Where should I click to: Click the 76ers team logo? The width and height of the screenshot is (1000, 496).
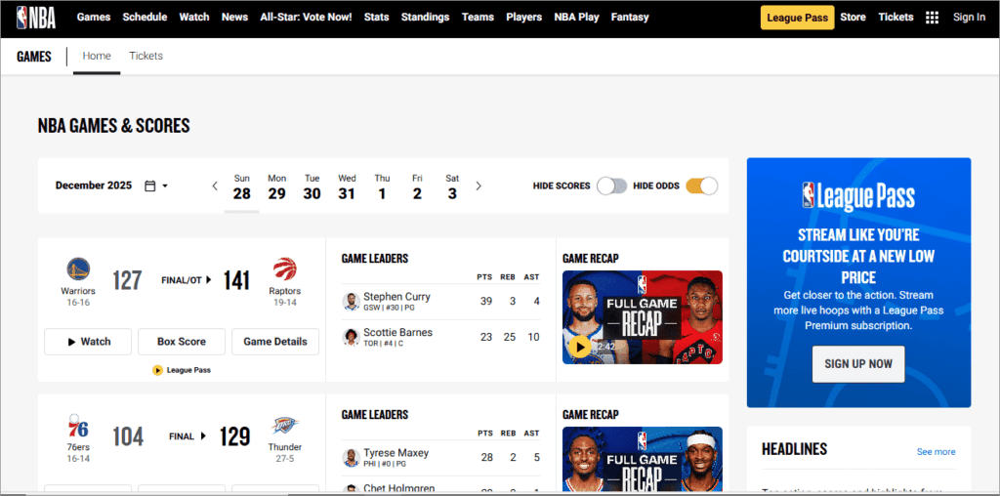[x=78, y=426]
